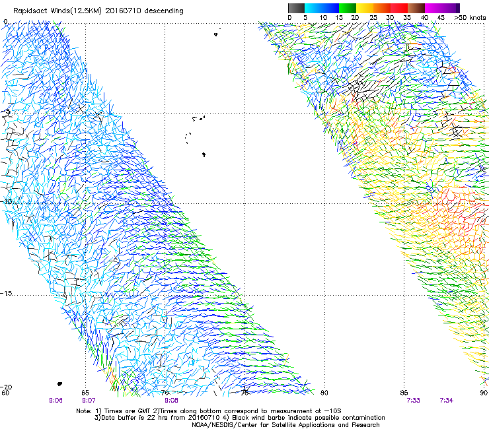Screen dimensions: 489x429
Task: Click the dark purple 45-50 knots legend swatch
Action: coord(451,8)
